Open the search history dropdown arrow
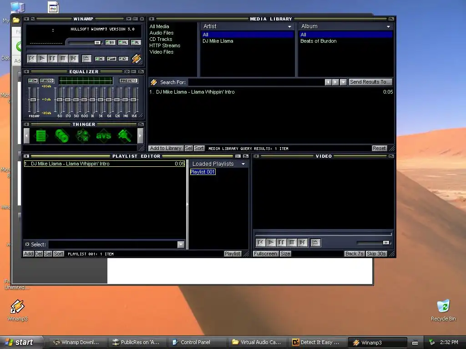 point(343,82)
